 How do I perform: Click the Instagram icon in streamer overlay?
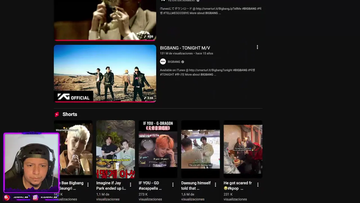(x=35, y=197)
